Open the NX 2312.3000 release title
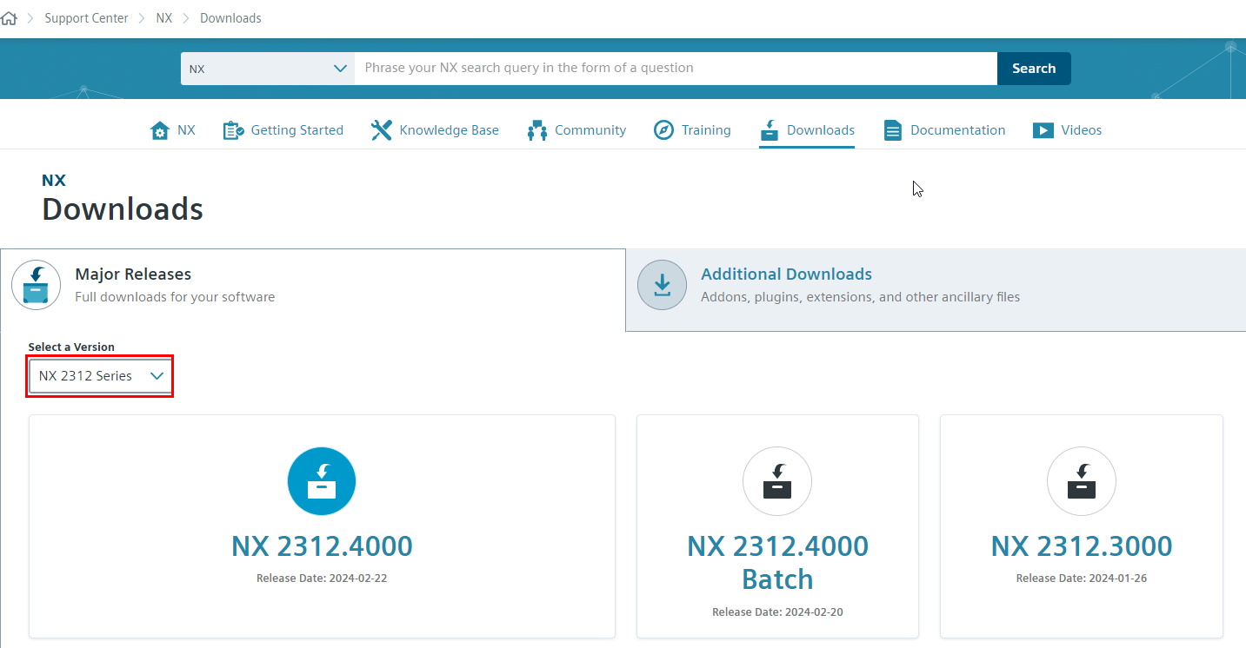Viewport: 1246px width, 648px height. pyautogui.click(x=1082, y=546)
